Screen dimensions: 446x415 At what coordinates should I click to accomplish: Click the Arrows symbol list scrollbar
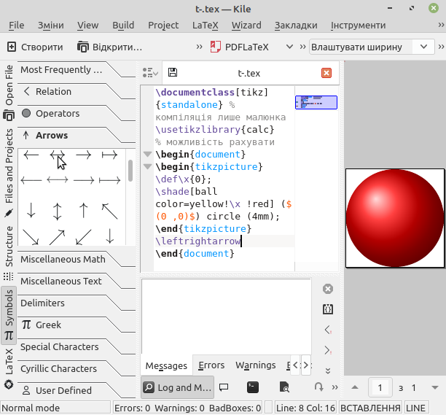pos(130,171)
